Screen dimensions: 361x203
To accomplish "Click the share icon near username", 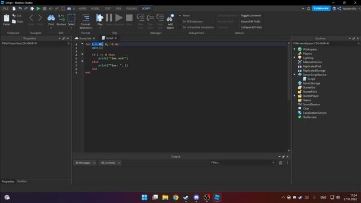I will 339,8.
